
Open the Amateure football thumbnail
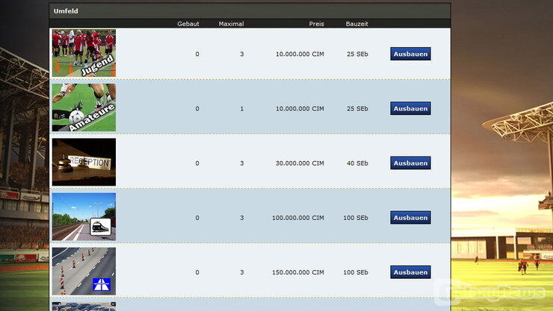(84, 107)
